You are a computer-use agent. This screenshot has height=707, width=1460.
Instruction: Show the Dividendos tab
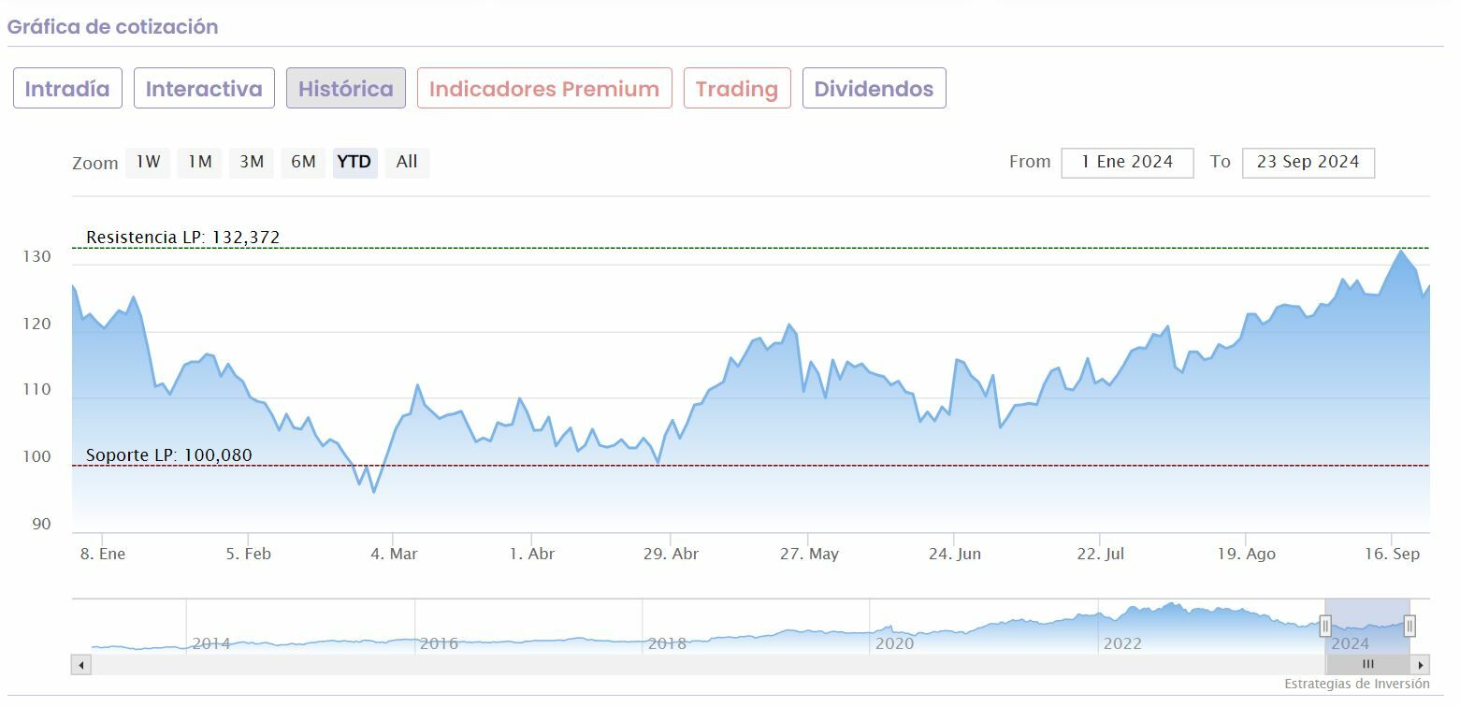click(x=874, y=89)
